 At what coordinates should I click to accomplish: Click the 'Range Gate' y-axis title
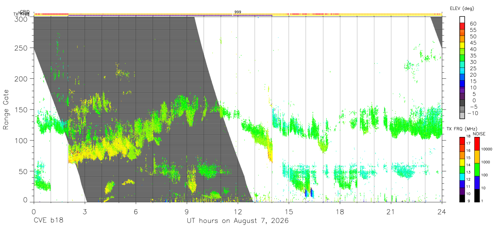[6, 110]
